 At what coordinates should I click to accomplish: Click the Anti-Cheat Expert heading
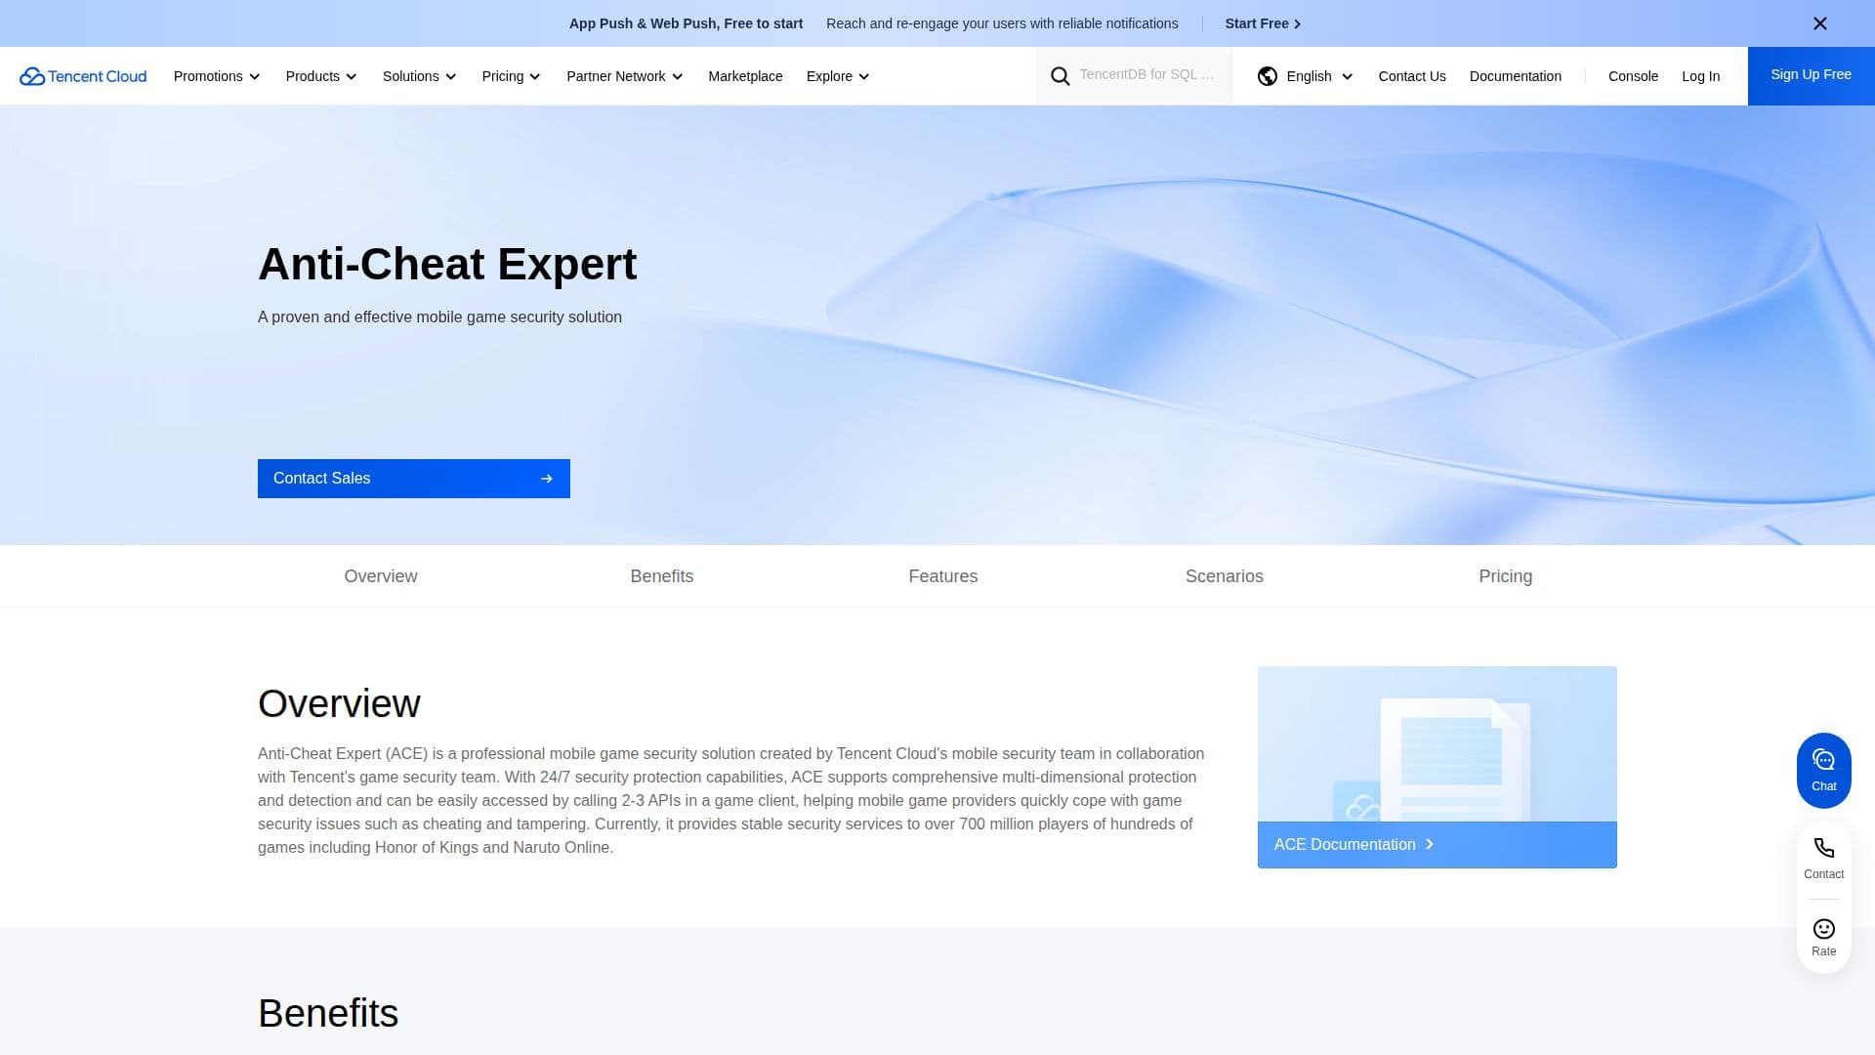[447, 265]
